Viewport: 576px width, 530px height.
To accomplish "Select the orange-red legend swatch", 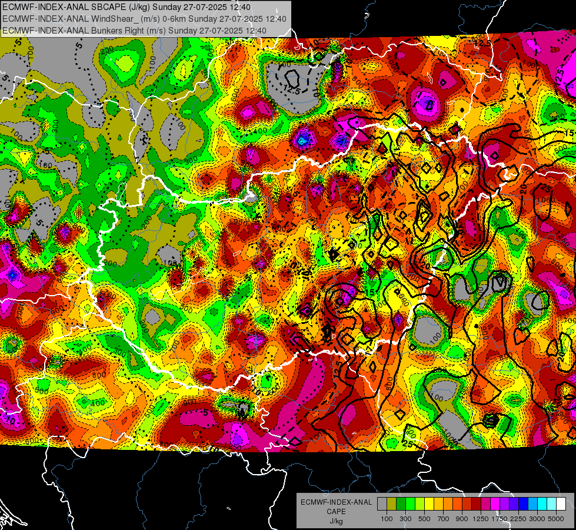I will pyautogui.click(x=457, y=504).
